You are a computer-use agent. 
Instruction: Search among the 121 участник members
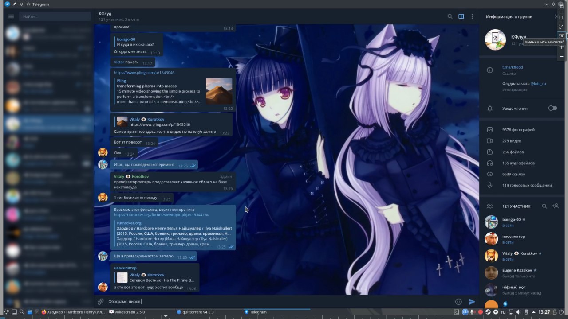coord(544,206)
